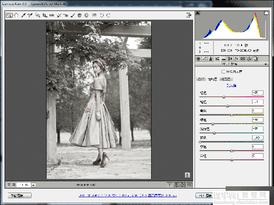Open the Tone Curve panel tab

click(x=205, y=59)
